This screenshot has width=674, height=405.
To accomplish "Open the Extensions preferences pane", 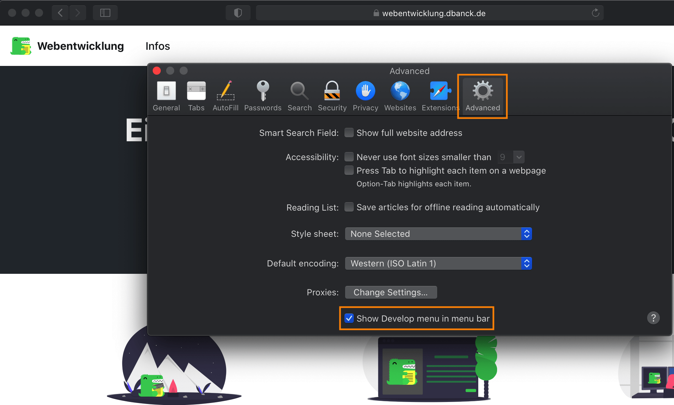I will click(440, 96).
